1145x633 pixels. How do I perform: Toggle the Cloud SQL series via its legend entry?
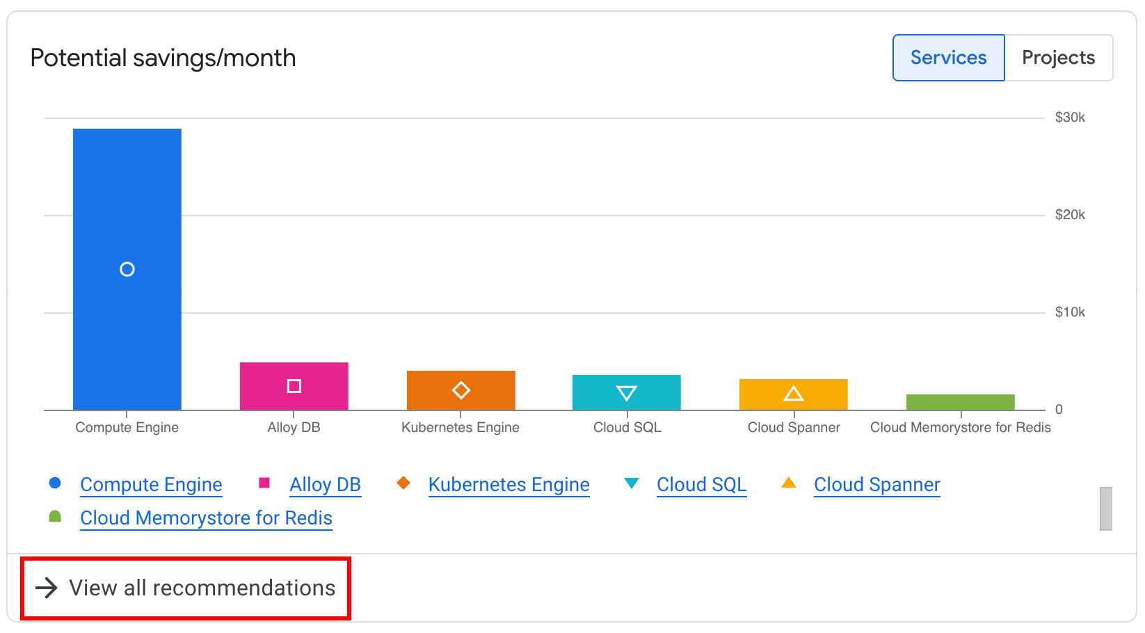[x=701, y=484]
